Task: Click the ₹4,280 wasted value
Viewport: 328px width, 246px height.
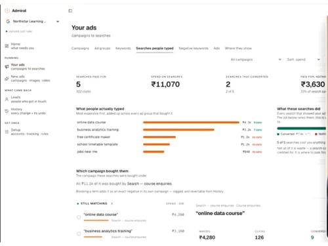Action: [x=207, y=237]
